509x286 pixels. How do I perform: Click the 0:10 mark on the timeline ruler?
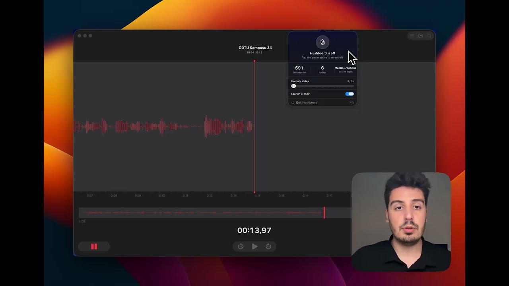coord(161,195)
